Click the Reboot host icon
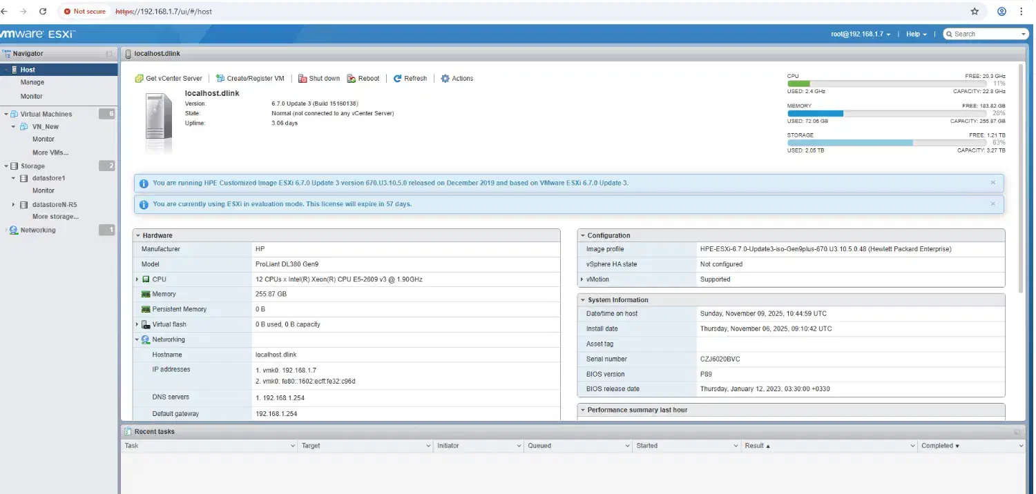1036x494 pixels. pos(352,79)
